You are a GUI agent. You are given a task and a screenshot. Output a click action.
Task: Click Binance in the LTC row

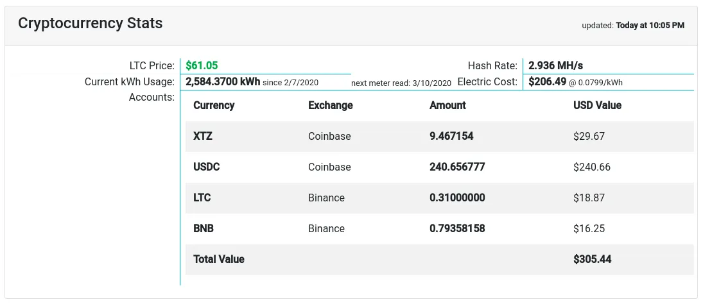pos(326,198)
